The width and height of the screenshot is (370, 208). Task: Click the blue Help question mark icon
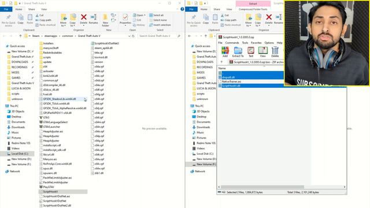point(182,9)
